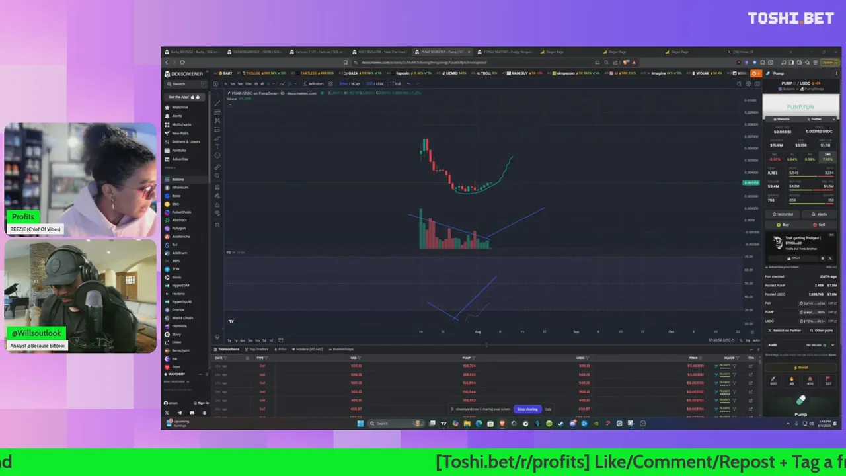Viewport: 846px width, 476px height.
Task: Toggle lock all drawings tool
Action: pyautogui.click(x=217, y=204)
